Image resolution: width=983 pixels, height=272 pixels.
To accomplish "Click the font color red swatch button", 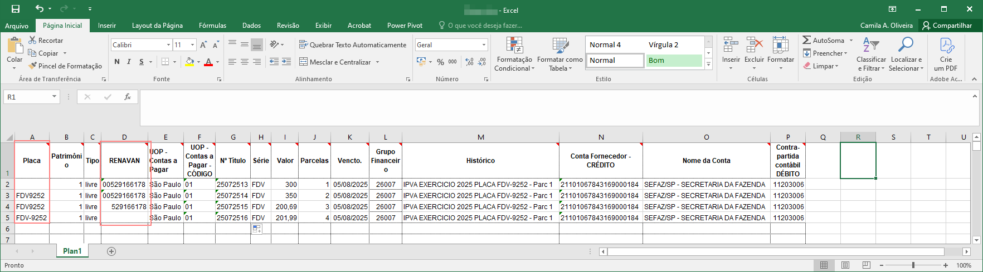I will (208, 62).
